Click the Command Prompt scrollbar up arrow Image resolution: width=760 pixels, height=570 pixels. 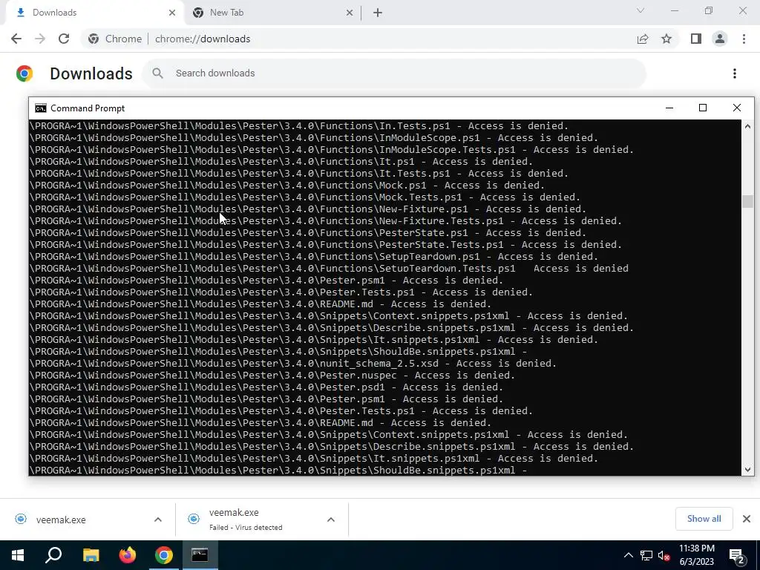[x=747, y=126]
